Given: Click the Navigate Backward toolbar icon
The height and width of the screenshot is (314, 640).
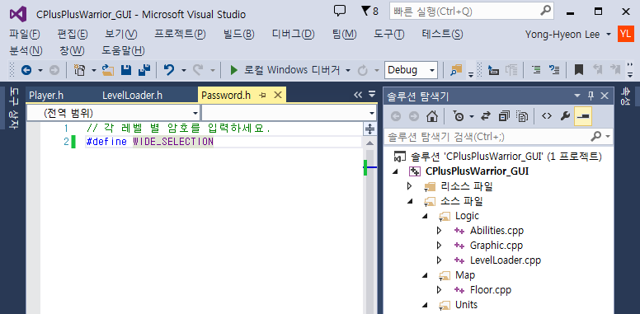Looking at the screenshot, I should (26, 71).
